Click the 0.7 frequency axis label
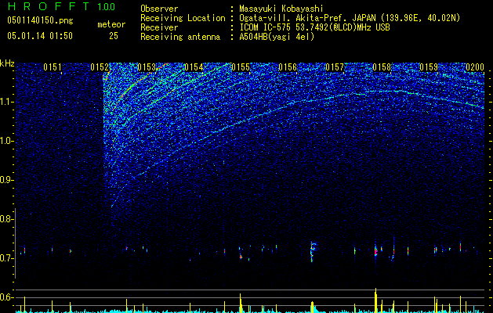Screen dimensions: 493x313 pos(6,258)
